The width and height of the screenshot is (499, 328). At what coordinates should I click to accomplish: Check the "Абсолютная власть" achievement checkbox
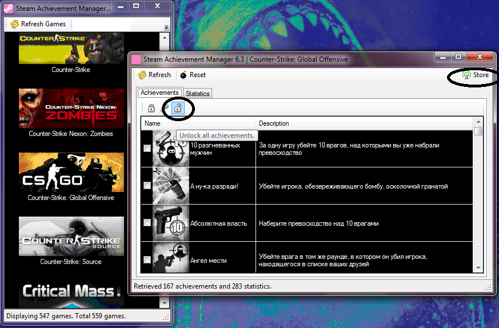click(x=147, y=223)
